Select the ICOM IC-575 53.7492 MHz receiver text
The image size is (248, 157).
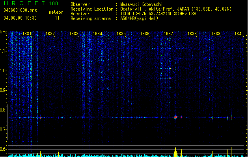tap(158, 14)
